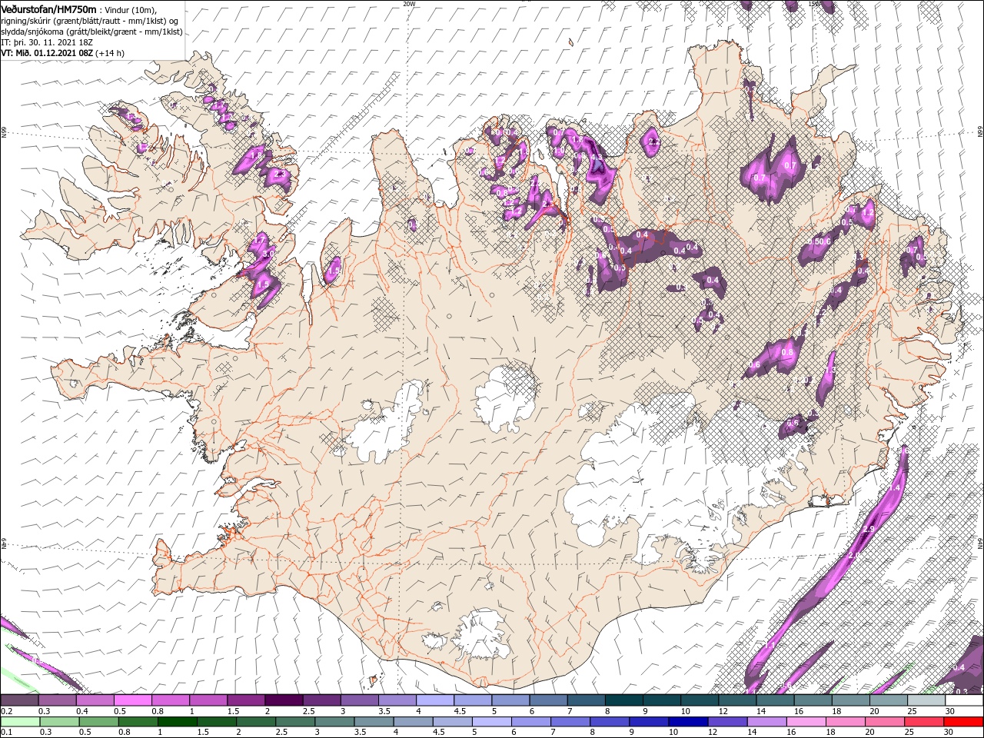The height and width of the screenshot is (738, 984).
Task: Click lower legend swatch between 8 and 9
Action: (x=610, y=722)
